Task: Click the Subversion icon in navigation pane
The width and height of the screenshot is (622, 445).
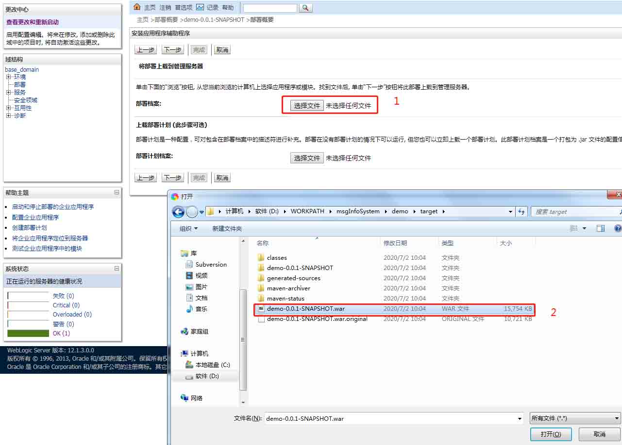Action: point(189,264)
